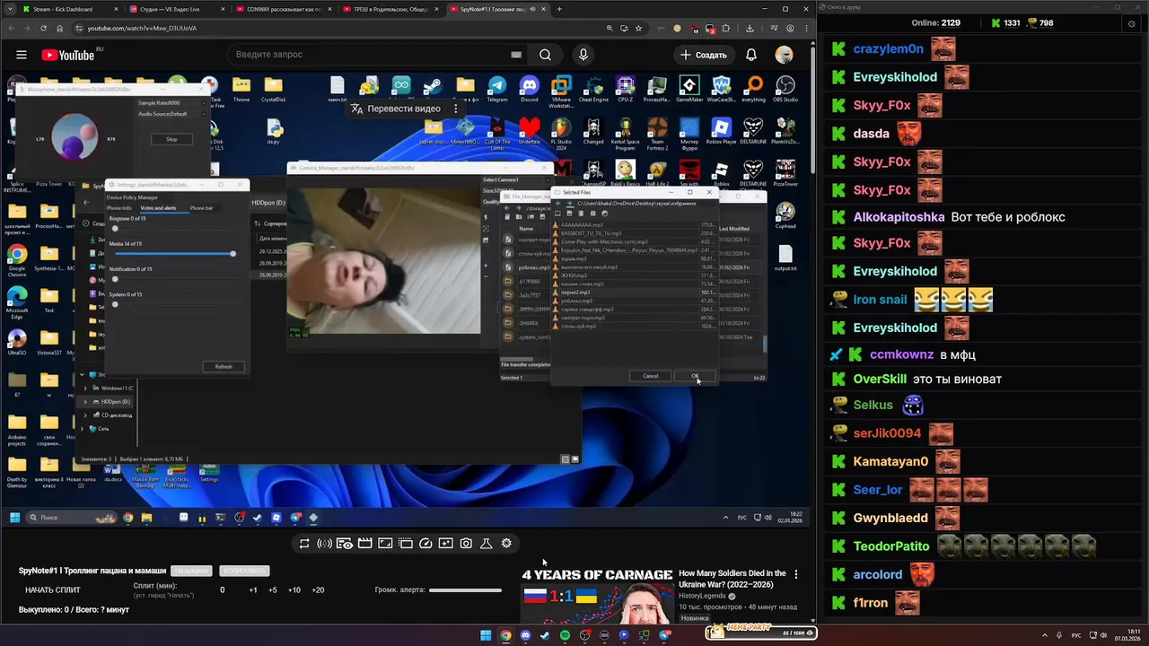This screenshot has width=1149, height=646.
Task: Click chat username OverSkill
Action: point(880,380)
